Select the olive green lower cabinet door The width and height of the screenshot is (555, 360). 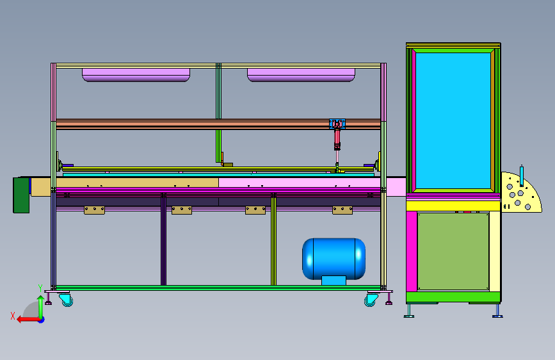click(453, 251)
